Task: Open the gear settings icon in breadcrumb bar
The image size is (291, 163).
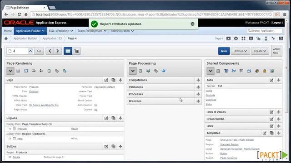Action: tap(236, 38)
